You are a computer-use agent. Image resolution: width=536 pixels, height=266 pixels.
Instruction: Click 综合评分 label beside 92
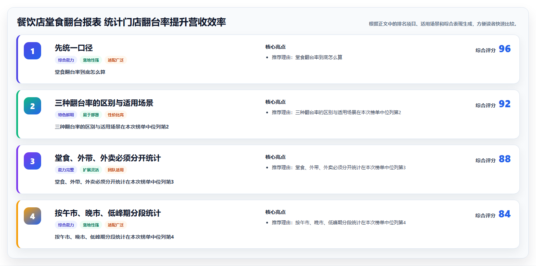point(486,105)
